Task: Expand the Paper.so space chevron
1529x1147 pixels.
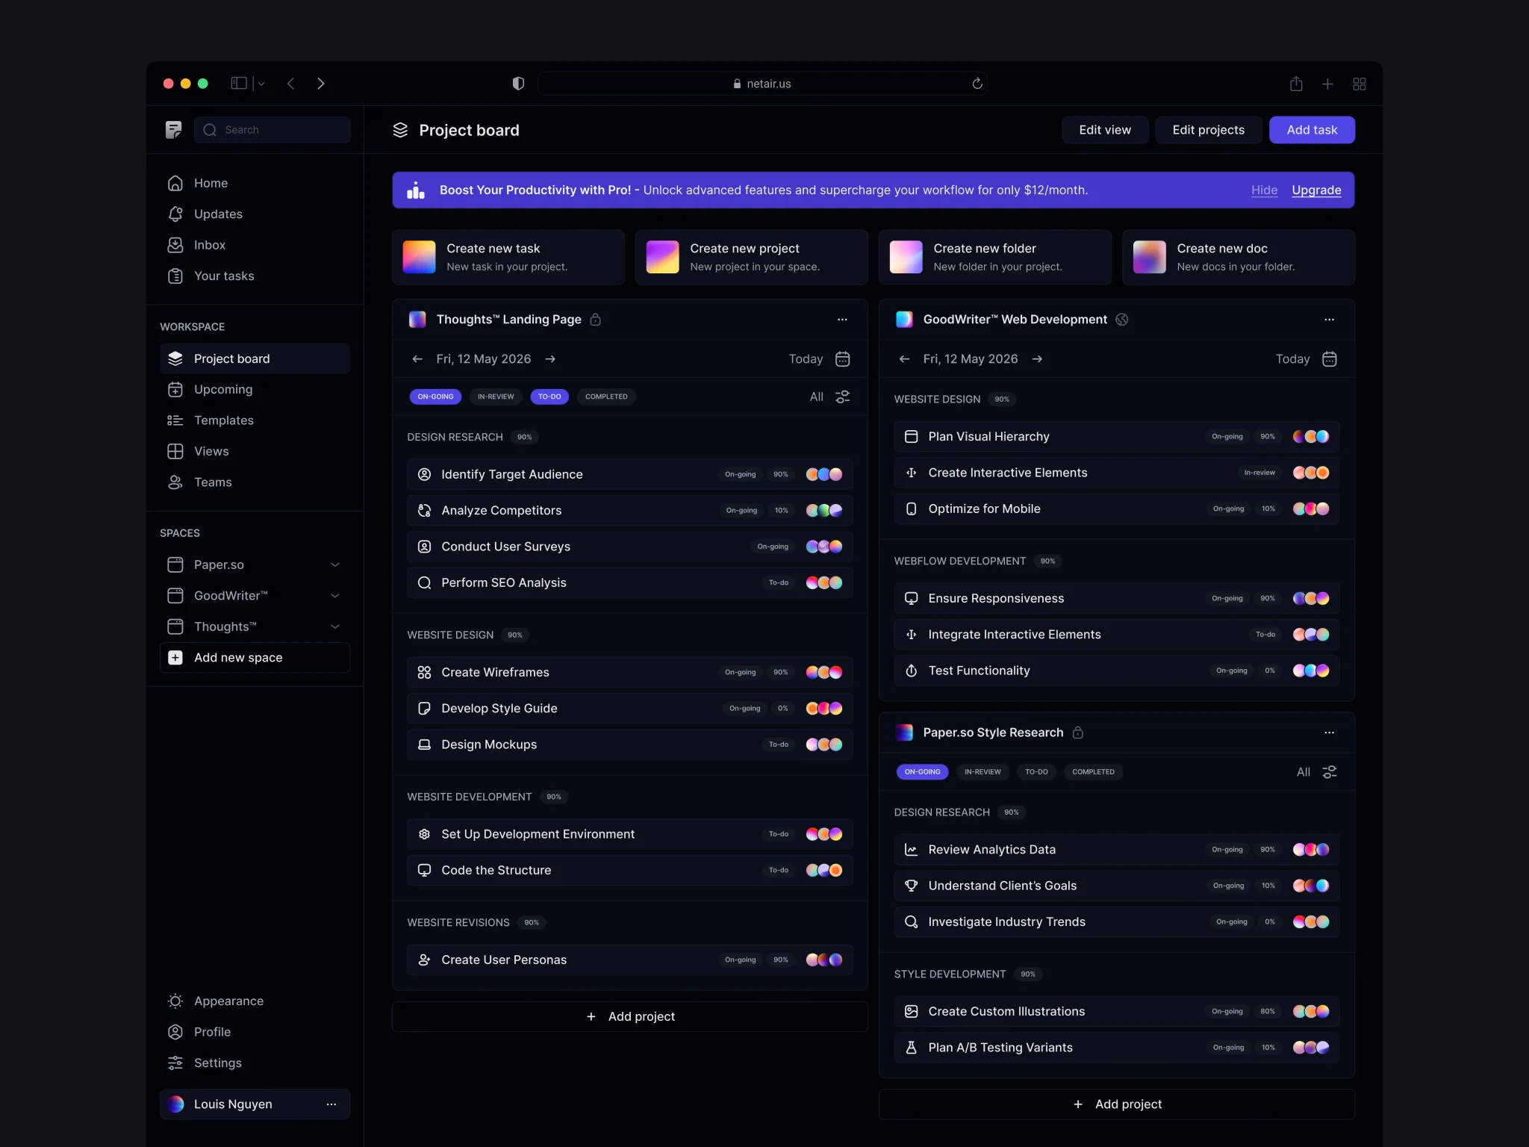Action: click(x=335, y=565)
